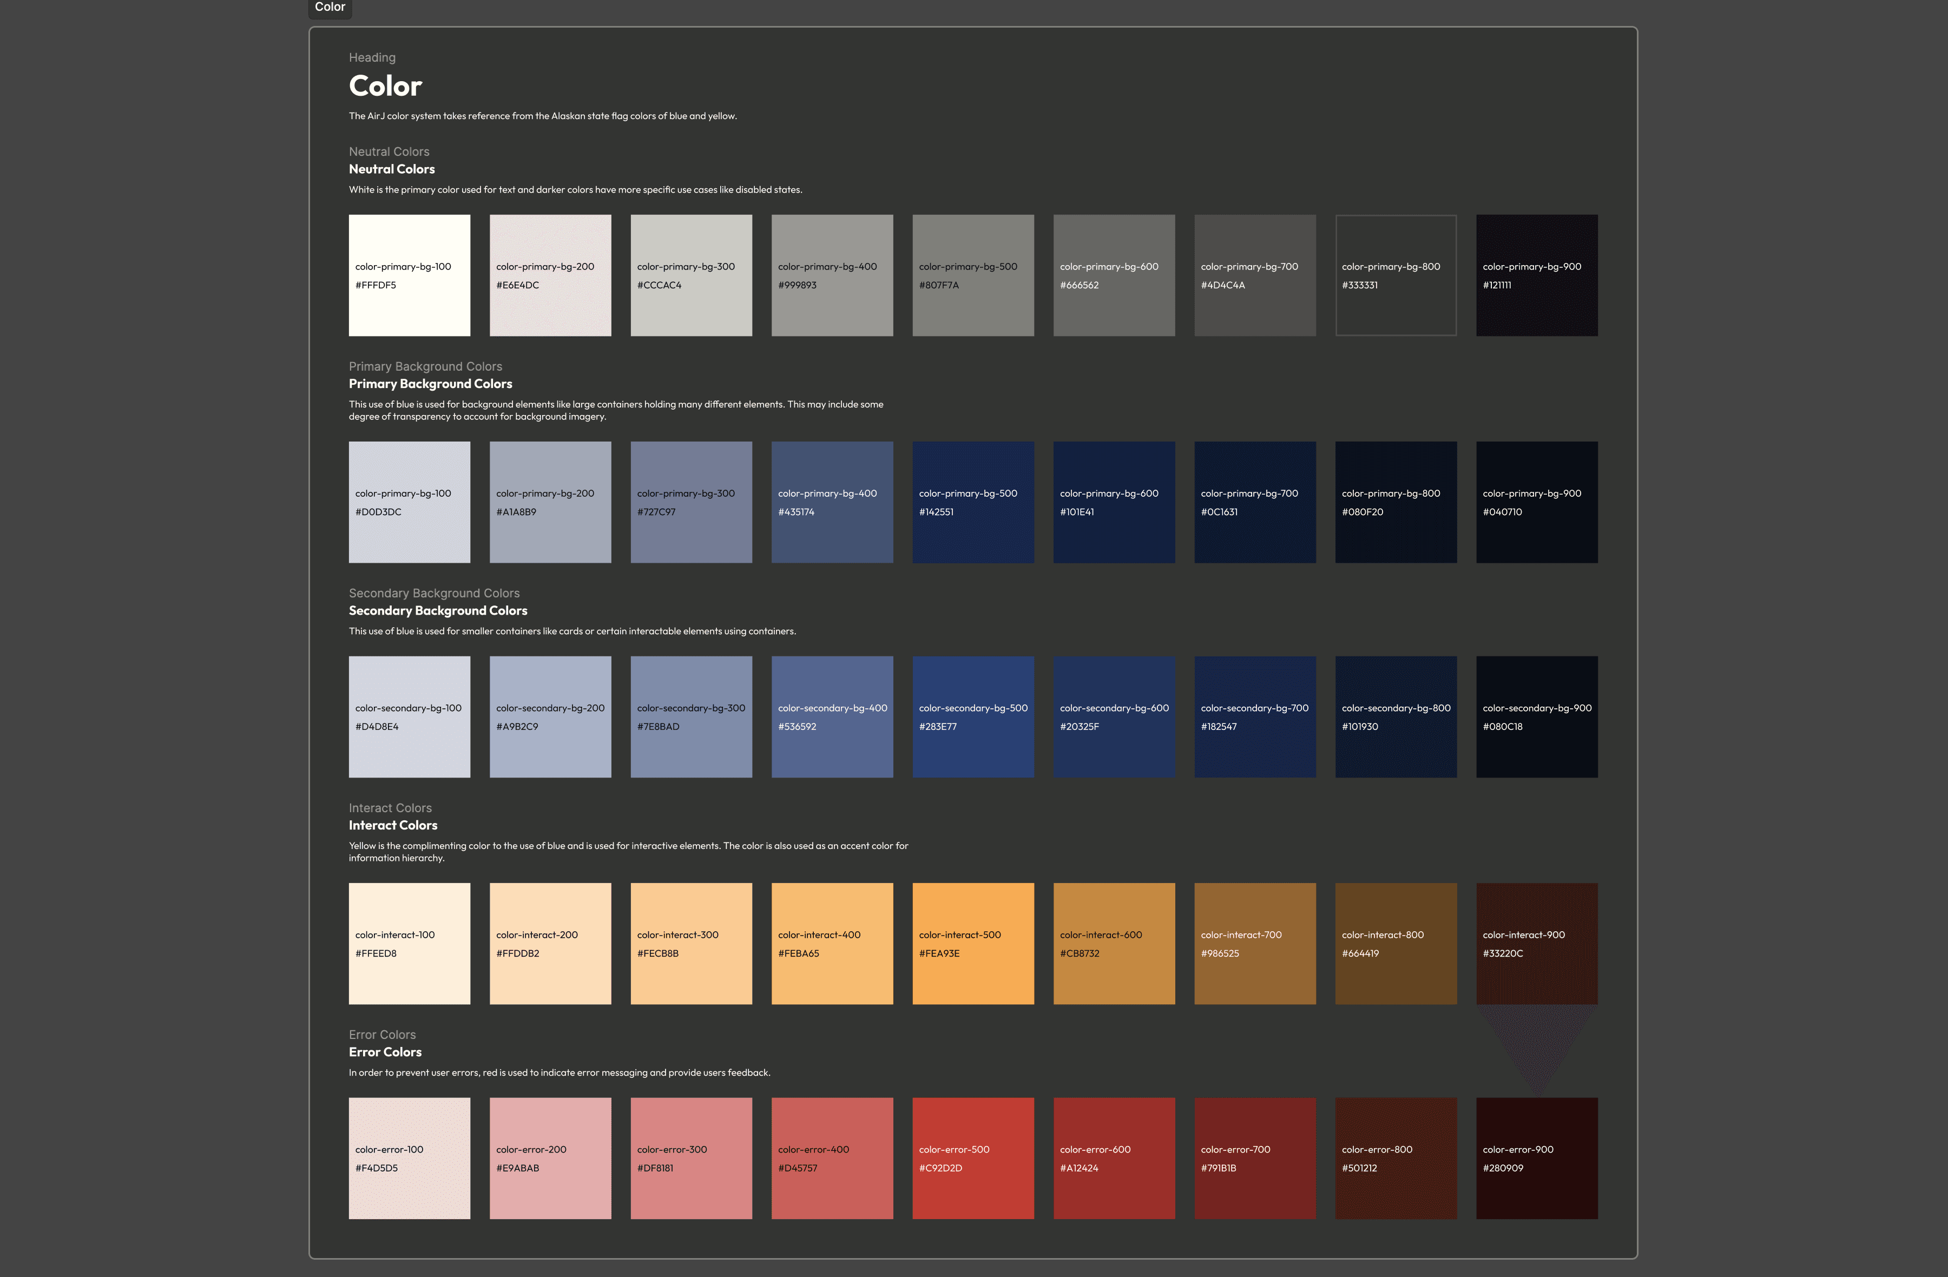Select the color-secondary-bg-500 swatch
1948x1277 pixels.
coord(973,717)
